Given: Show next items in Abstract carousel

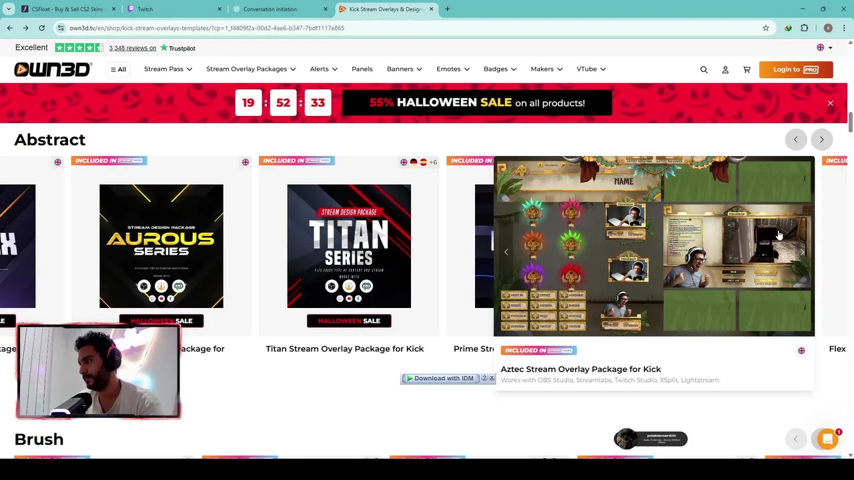Looking at the screenshot, I should coord(821,139).
